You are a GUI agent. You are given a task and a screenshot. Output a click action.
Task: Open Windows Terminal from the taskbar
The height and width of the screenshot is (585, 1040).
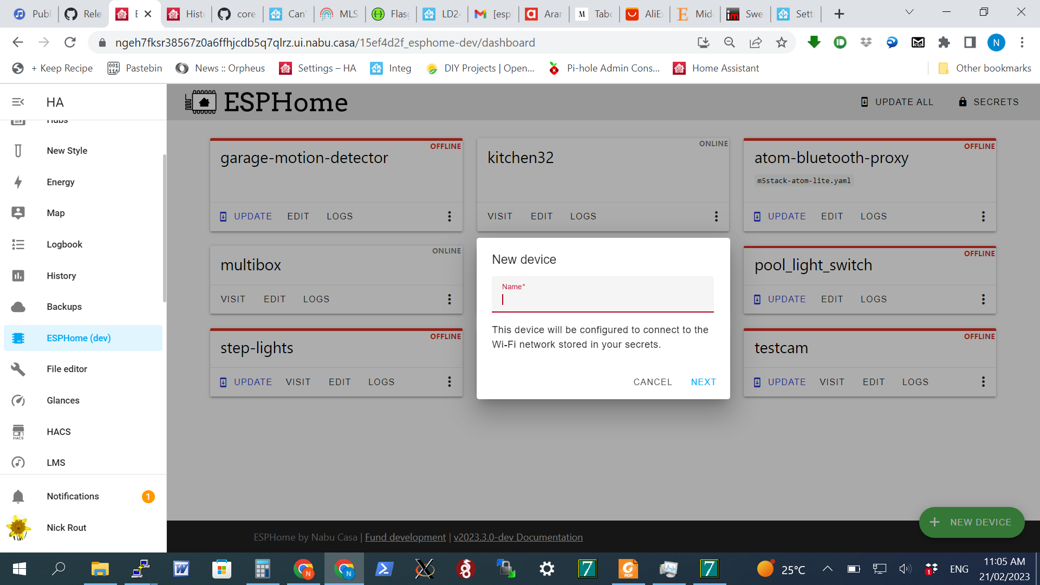coord(384,569)
